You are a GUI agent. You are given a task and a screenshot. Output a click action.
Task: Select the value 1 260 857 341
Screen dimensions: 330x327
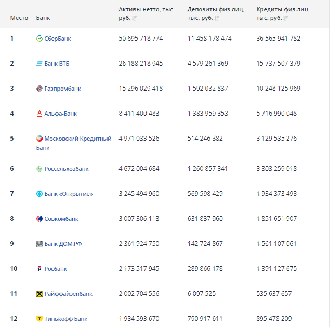(x=207, y=169)
